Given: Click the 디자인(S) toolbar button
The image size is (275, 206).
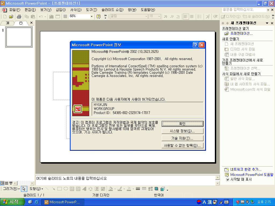Looking at the screenshot, I should [231, 16].
